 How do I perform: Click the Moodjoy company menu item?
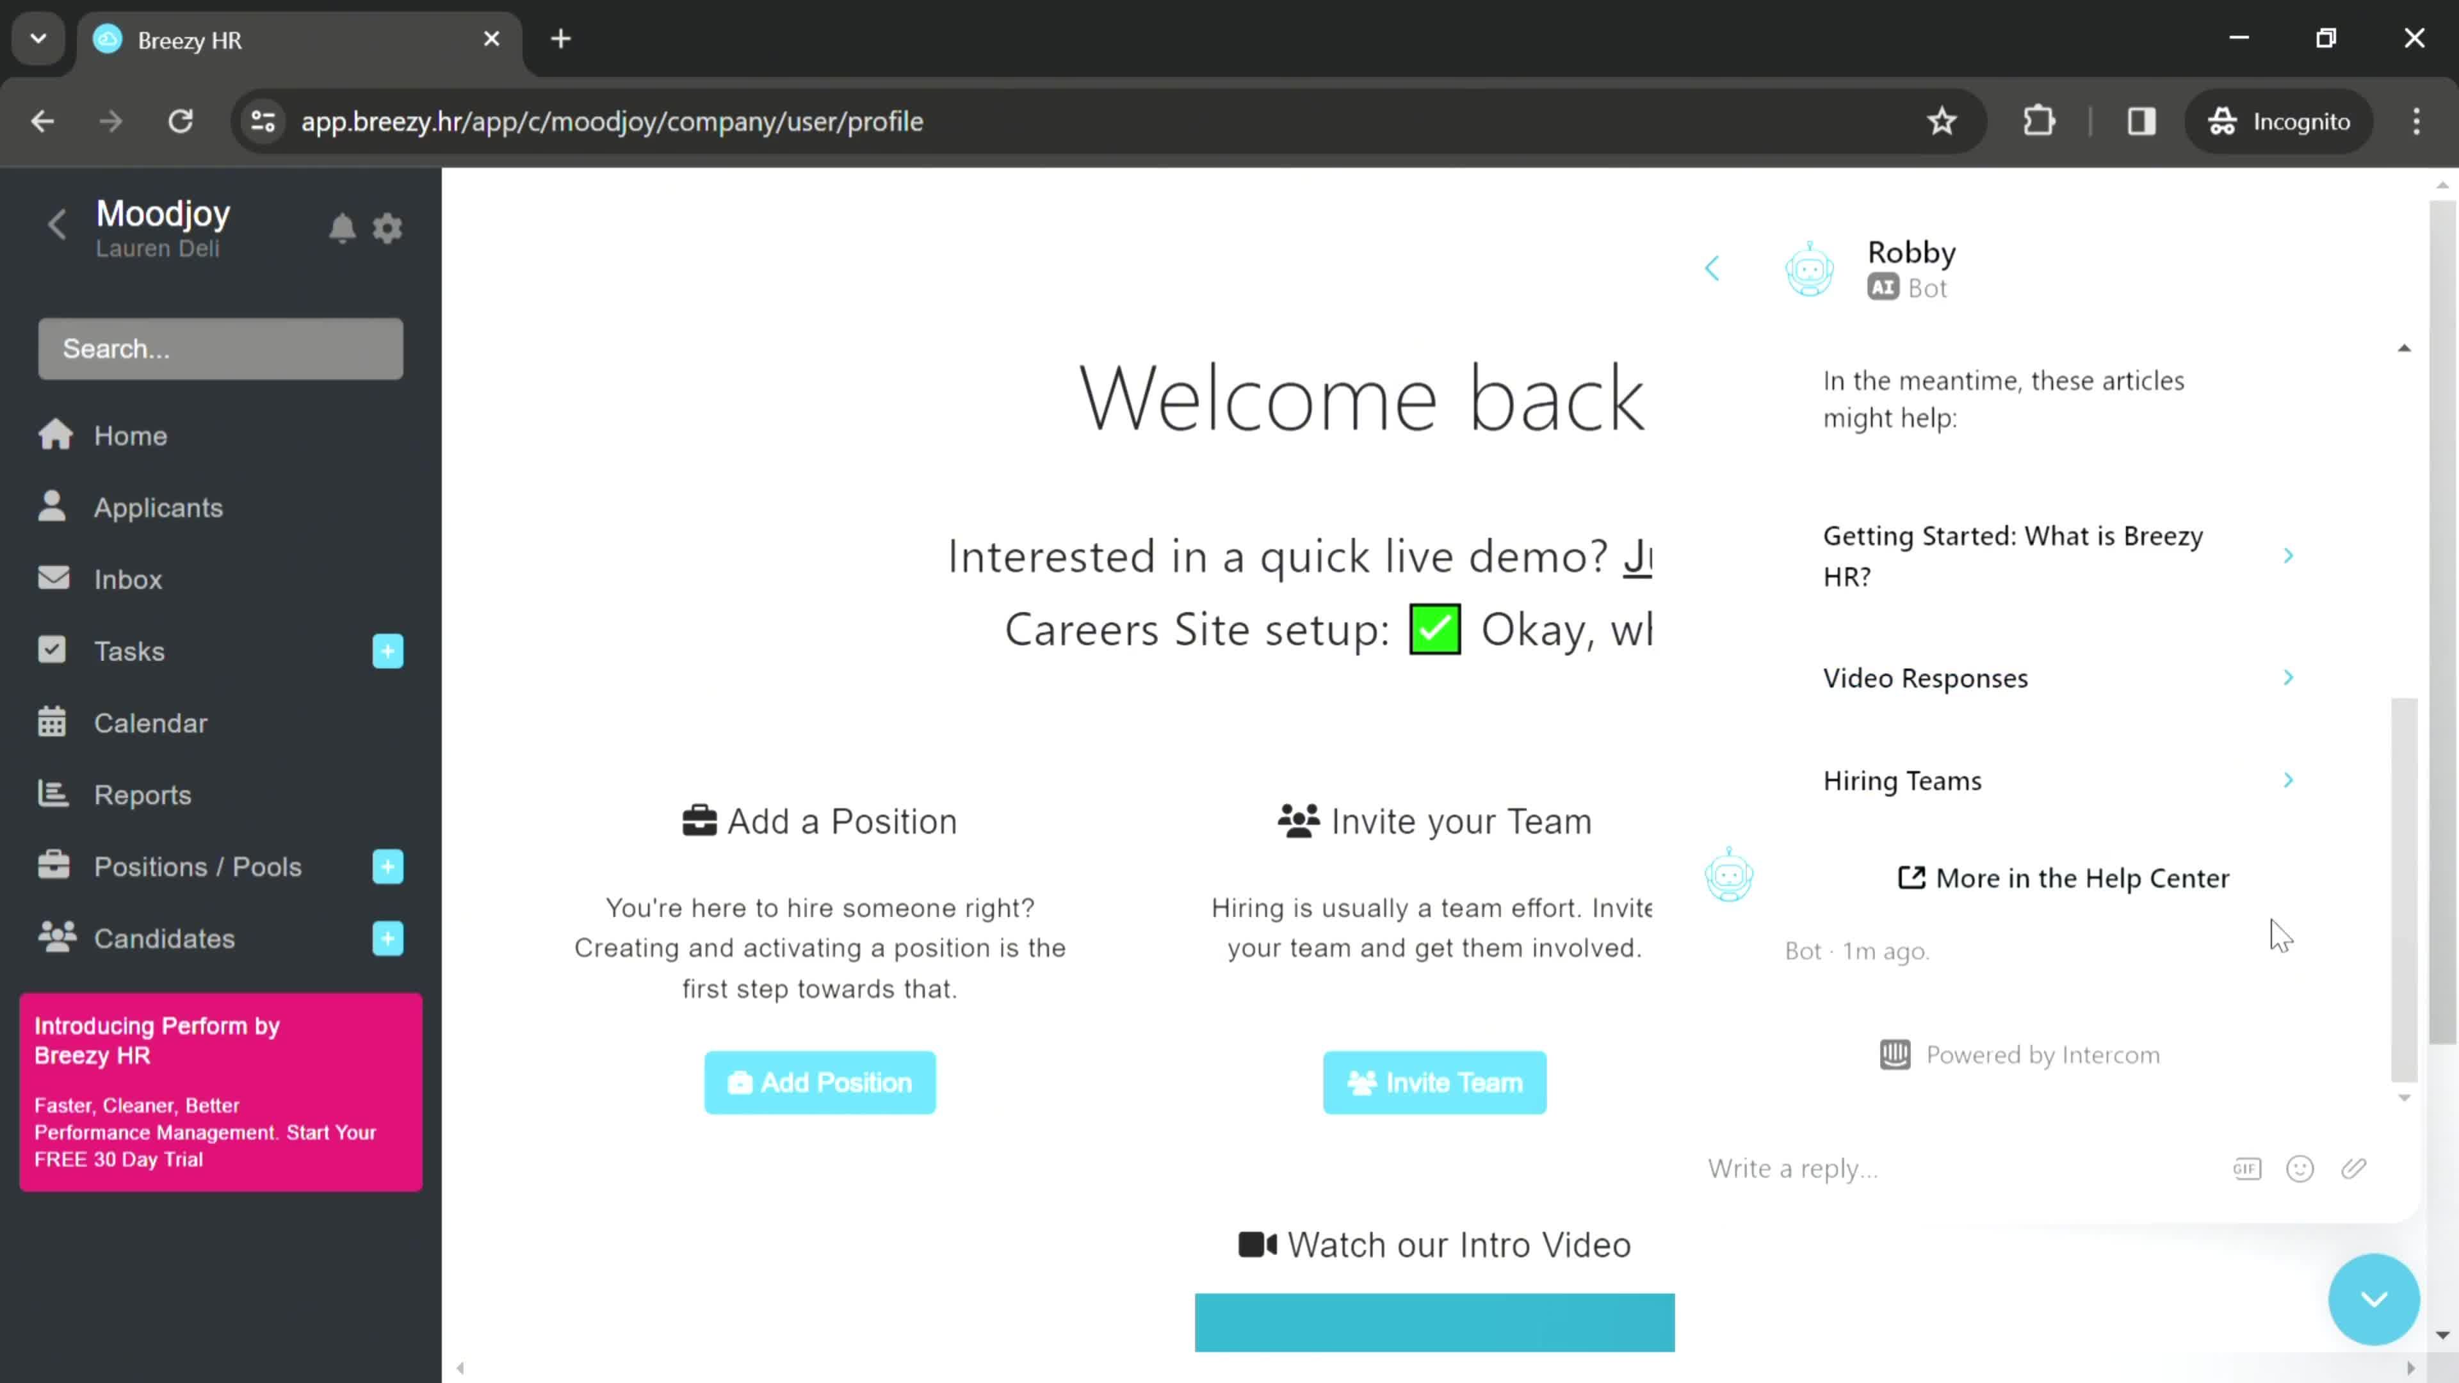[x=164, y=214]
